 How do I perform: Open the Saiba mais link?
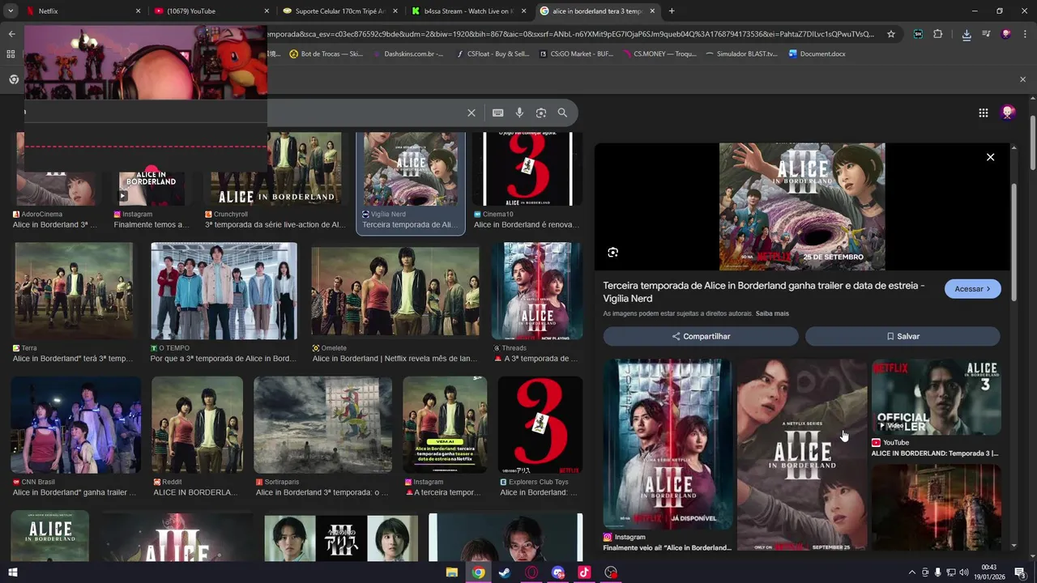[x=772, y=313]
